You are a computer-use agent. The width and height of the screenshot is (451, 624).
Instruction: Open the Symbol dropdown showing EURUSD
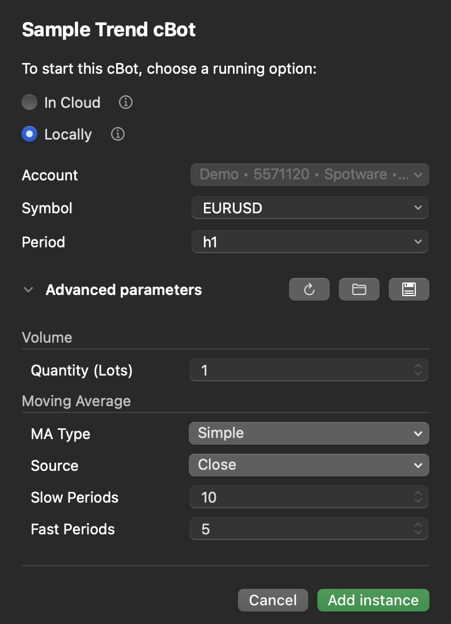pyautogui.click(x=309, y=208)
